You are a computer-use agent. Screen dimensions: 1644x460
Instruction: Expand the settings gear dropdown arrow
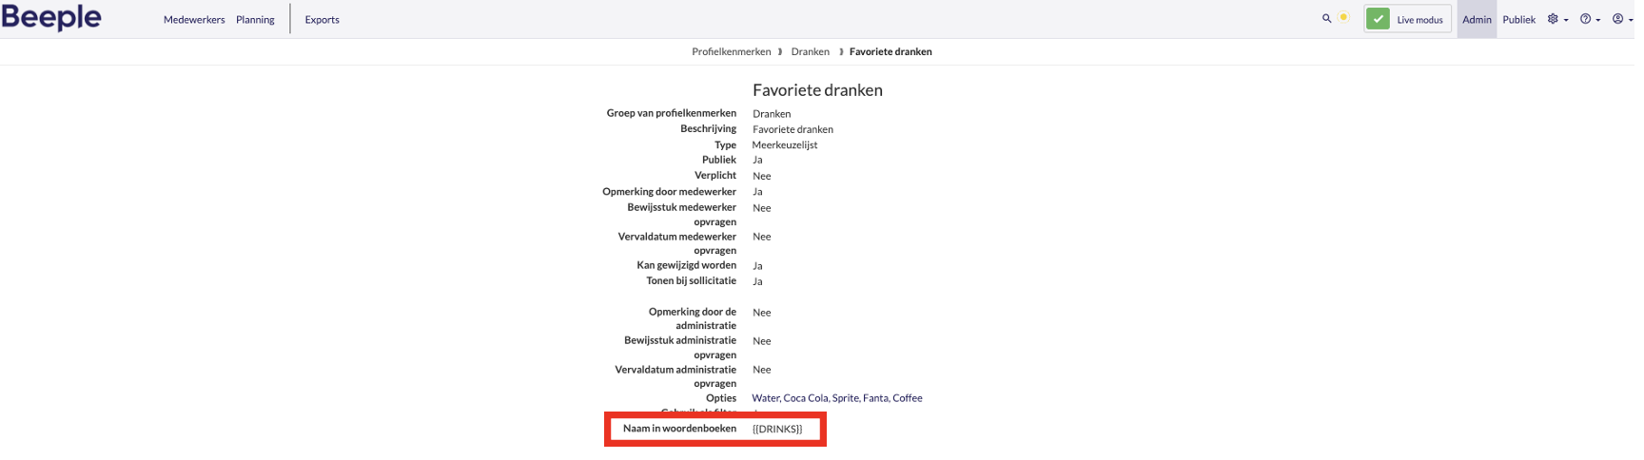[x=1566, y=20]
